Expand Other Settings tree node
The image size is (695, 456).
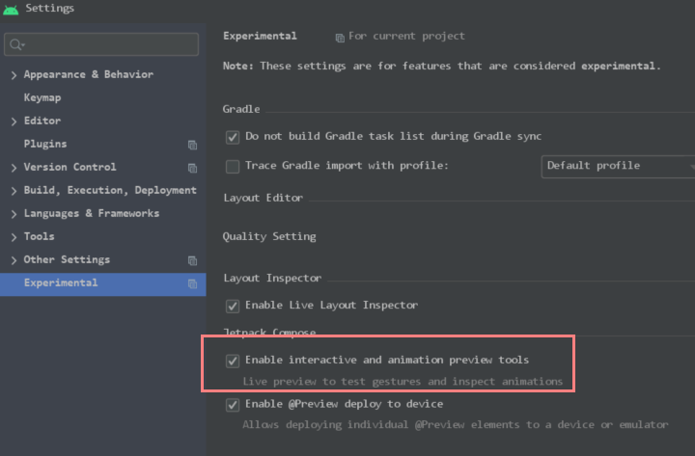[14, 260]
